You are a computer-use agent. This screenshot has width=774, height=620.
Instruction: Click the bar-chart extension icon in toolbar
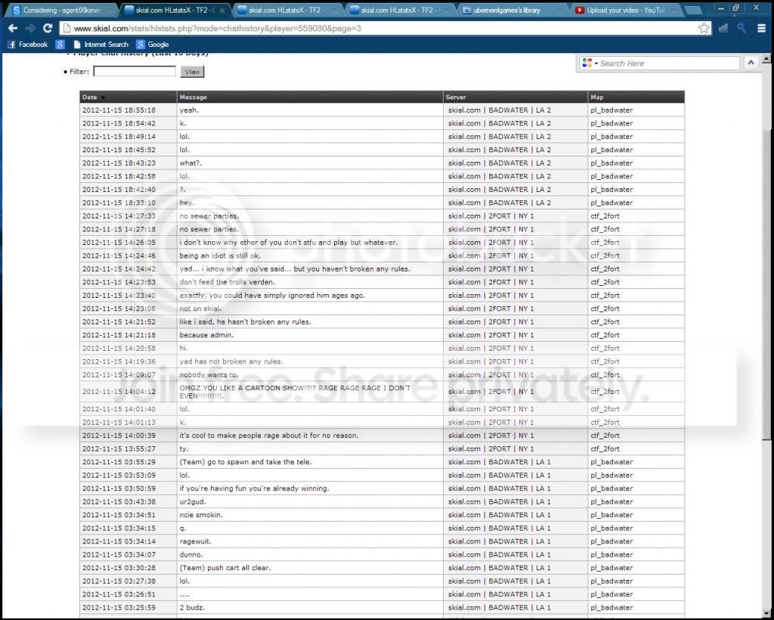tap(723, 28)
